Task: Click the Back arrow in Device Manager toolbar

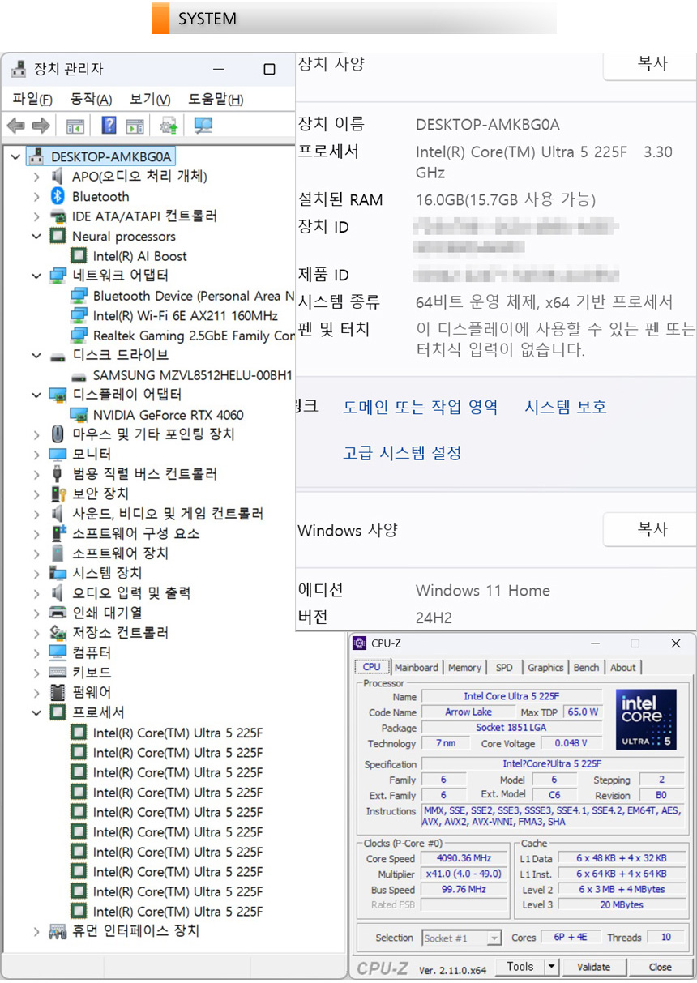Action: pos(15,126)
